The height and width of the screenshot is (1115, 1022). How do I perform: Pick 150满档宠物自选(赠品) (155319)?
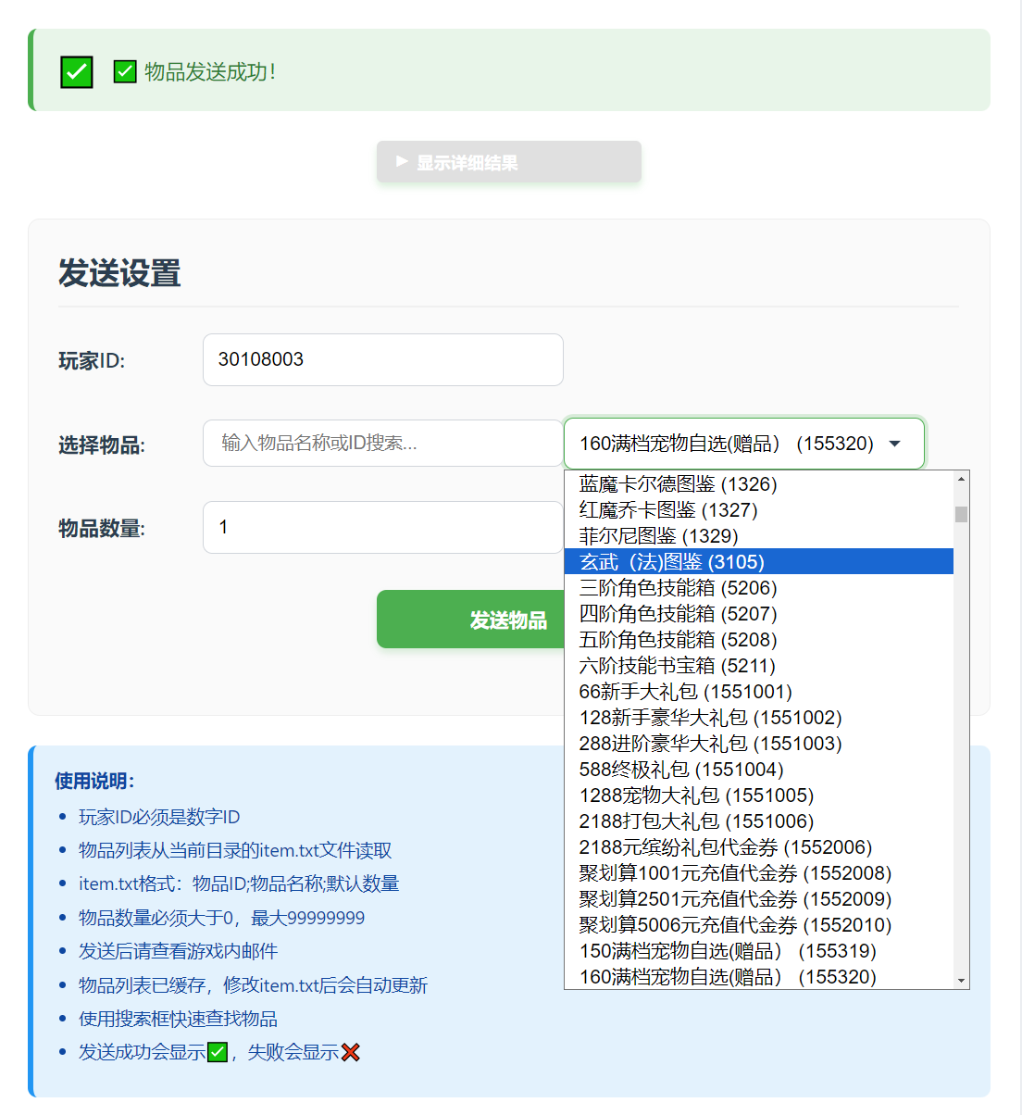coord(727,951)
